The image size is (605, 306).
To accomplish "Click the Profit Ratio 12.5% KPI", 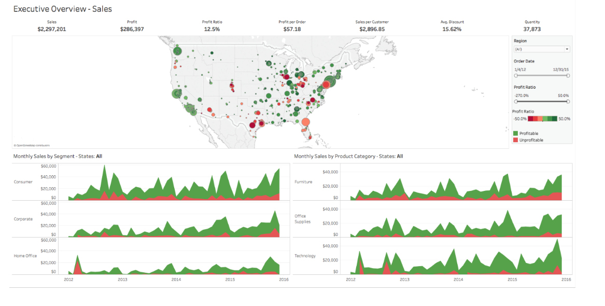I will [212, 30].
